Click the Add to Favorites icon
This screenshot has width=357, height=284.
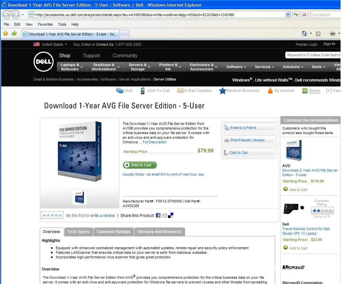click(14, 34)
